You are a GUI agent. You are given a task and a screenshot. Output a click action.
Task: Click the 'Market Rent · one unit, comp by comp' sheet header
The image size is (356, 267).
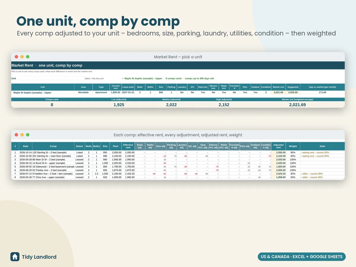(47, 65)
